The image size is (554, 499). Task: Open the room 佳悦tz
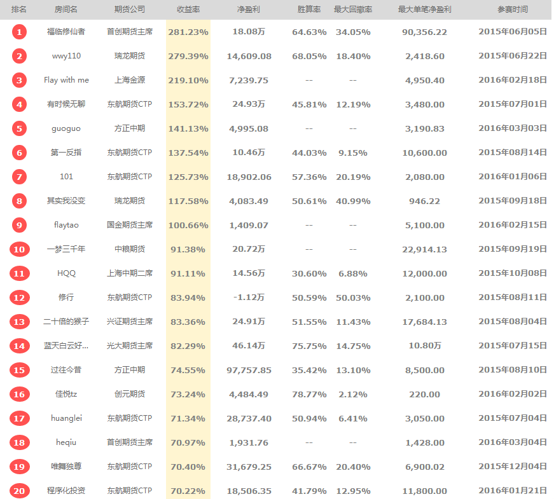[x=66, y=394]
